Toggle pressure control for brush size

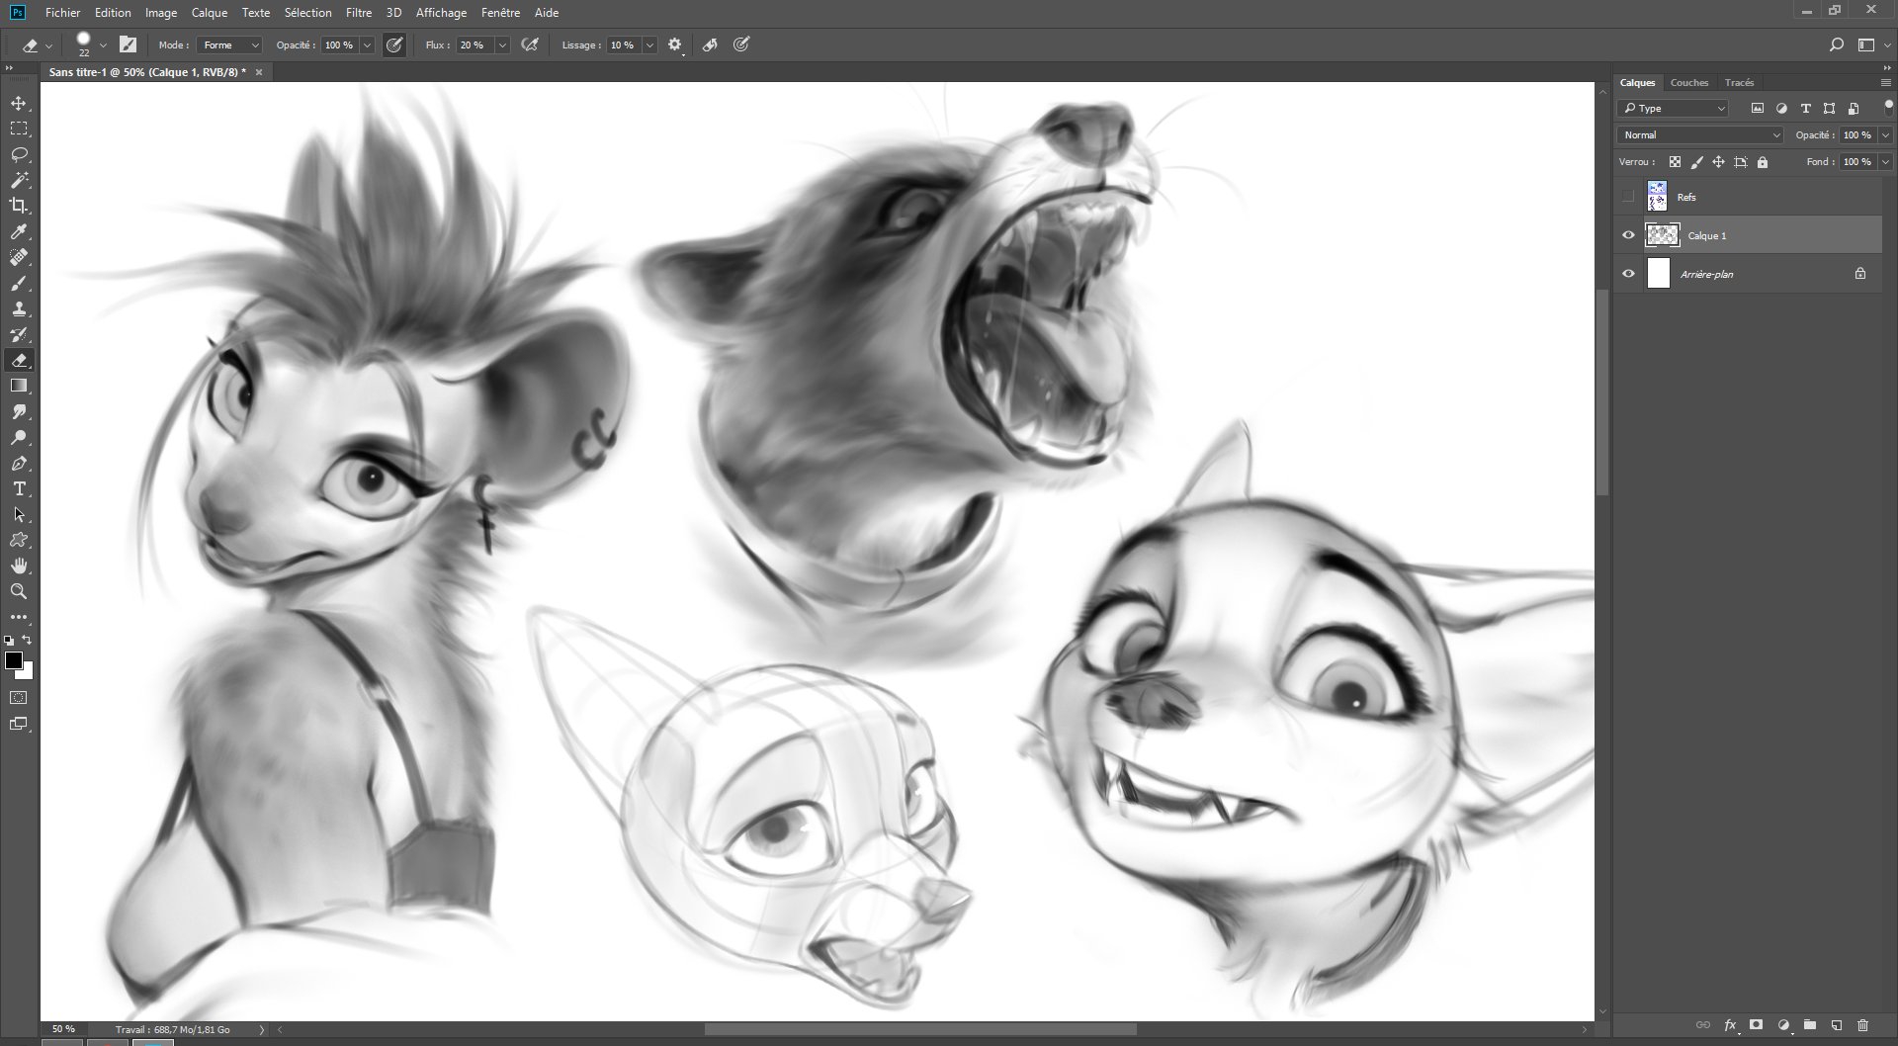pos(742,44)
